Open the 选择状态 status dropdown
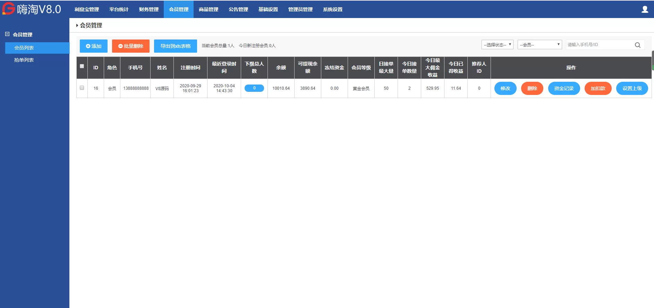 point(497,45)
